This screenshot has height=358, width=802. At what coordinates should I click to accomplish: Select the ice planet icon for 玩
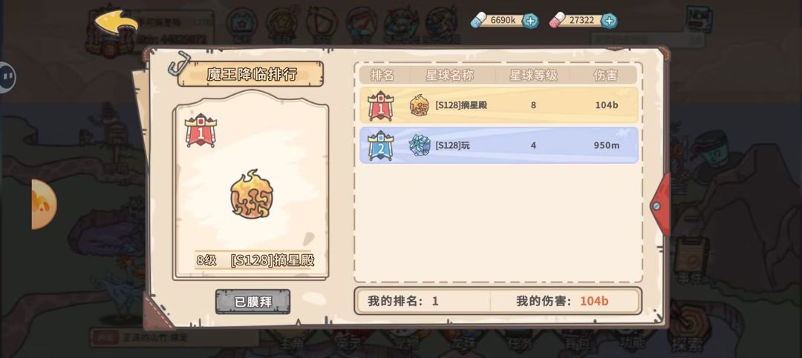coord(420,145)
